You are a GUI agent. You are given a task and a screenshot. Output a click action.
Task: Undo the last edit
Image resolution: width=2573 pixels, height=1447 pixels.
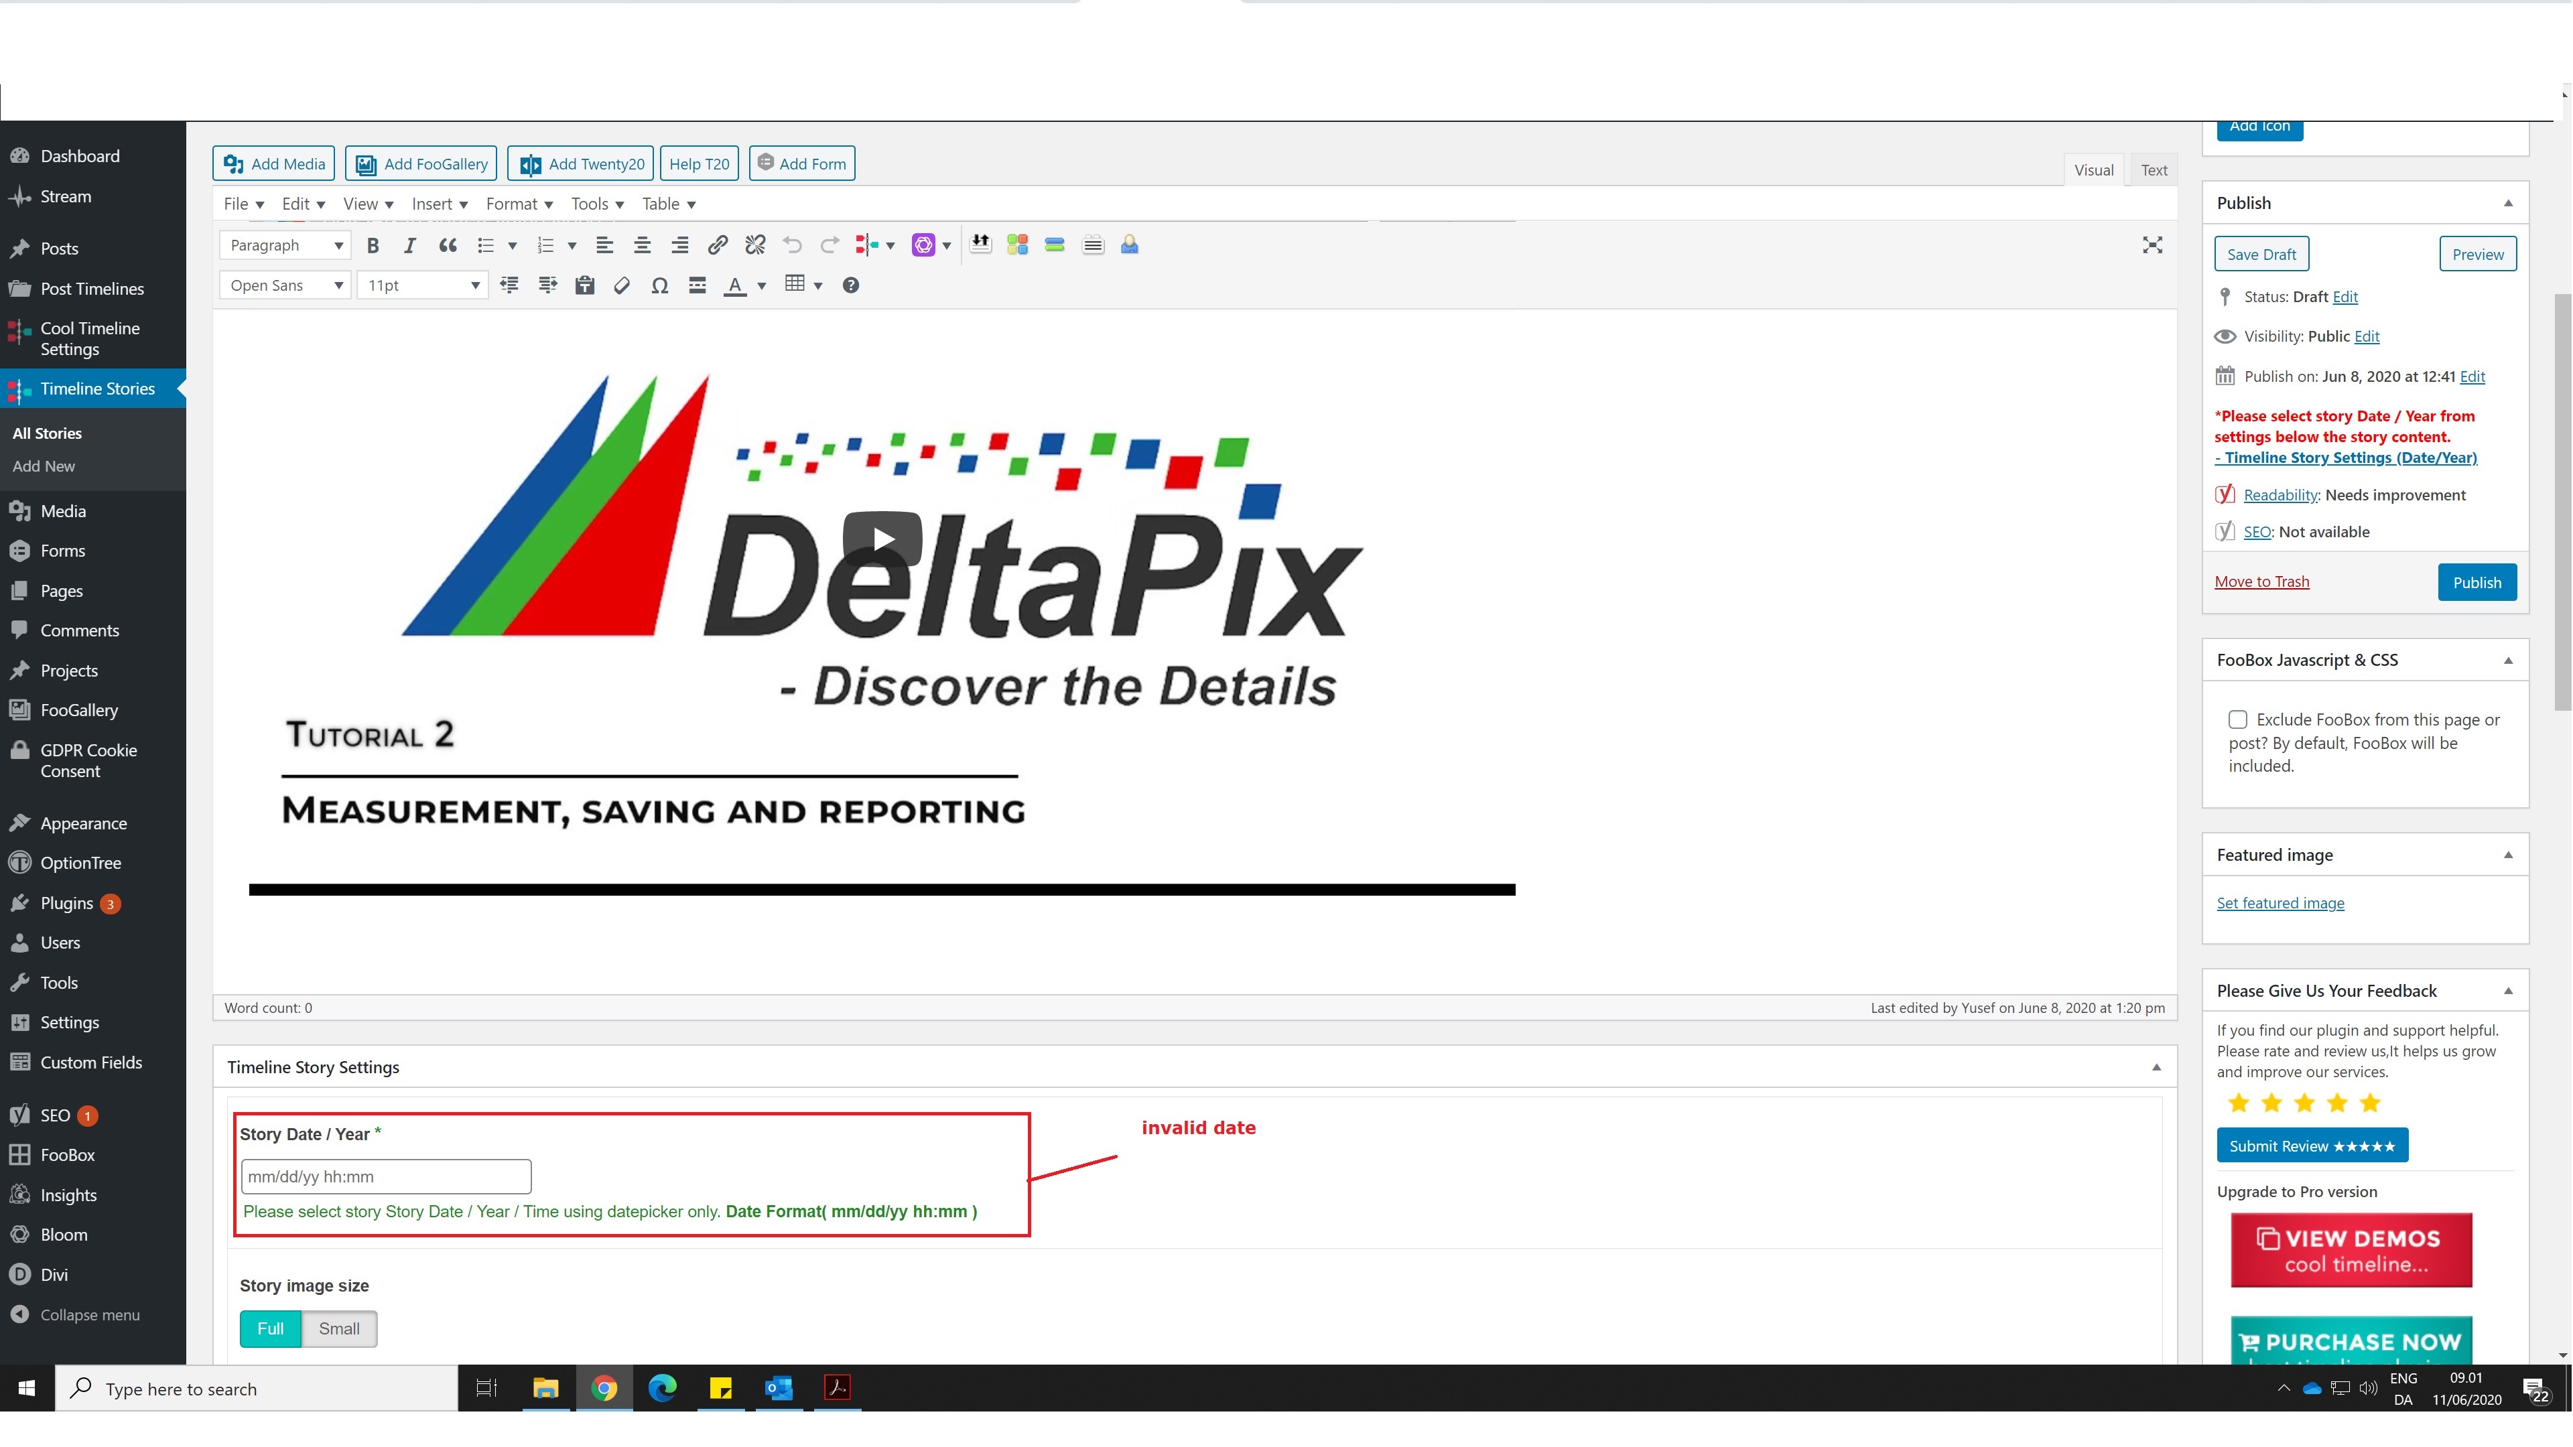tap(792, 246)
